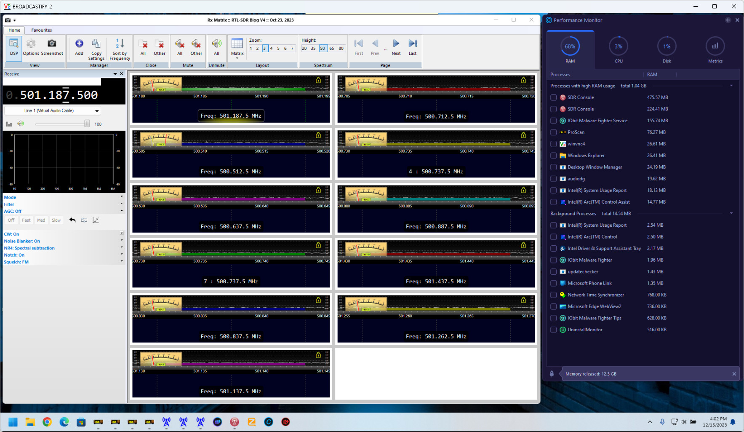Tick the Windows Explorer process checkbox
The image size is (744, 432).
(554, 156)
